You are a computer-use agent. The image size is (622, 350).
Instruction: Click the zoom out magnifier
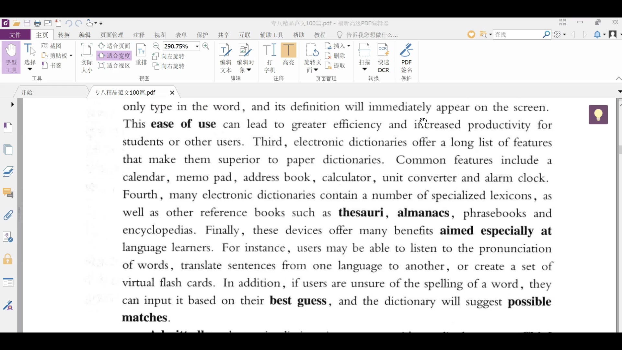[x=156, y=46]
